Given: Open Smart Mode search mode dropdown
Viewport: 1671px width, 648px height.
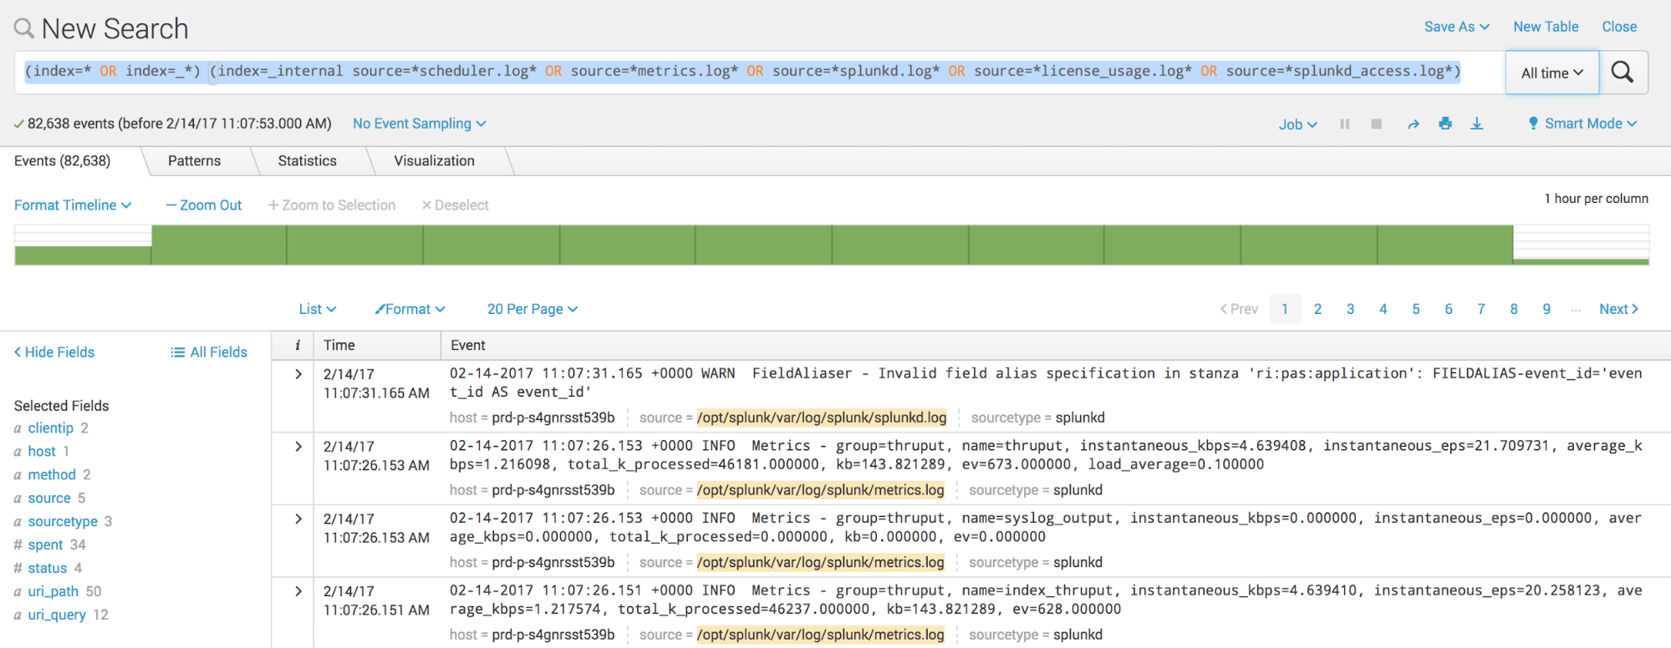Looking at the screenshot, I should point(1582,124).
